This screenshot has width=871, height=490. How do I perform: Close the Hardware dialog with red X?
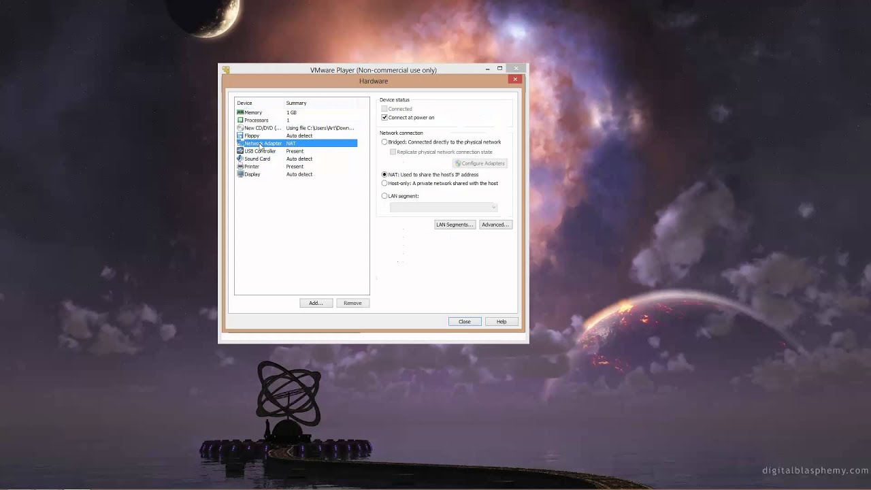point(515,79)
